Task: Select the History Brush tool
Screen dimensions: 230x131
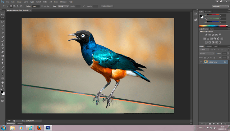Action: click(3, 48)
